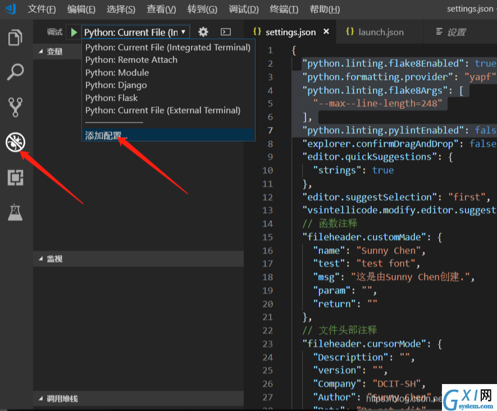Open the Source Control view
The image size is (497, 411).
15,107
